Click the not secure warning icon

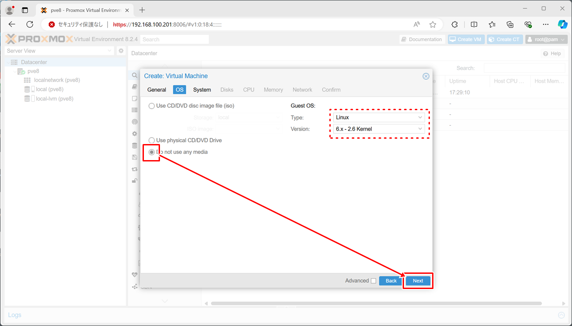point(52,25)
